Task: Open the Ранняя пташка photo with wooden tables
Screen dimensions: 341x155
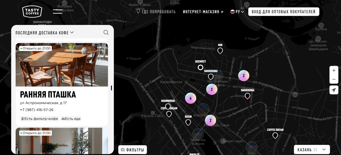Action: (x=62, y=65)
